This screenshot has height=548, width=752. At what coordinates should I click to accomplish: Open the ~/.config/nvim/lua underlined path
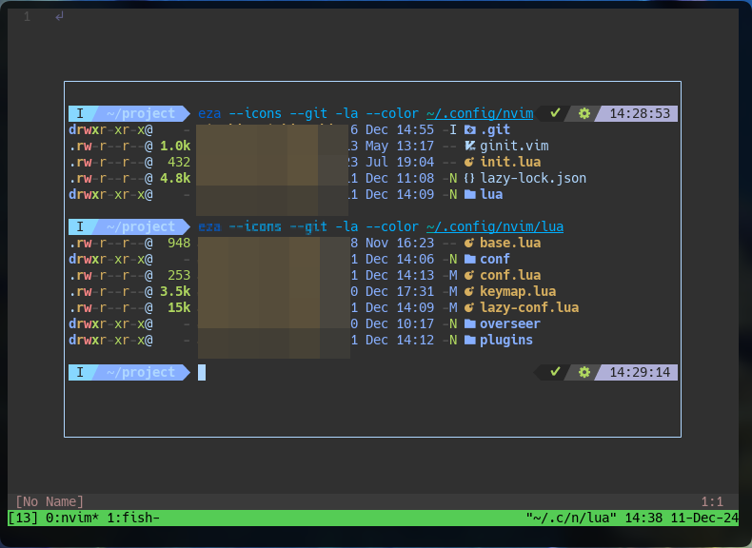coord(495,226)
